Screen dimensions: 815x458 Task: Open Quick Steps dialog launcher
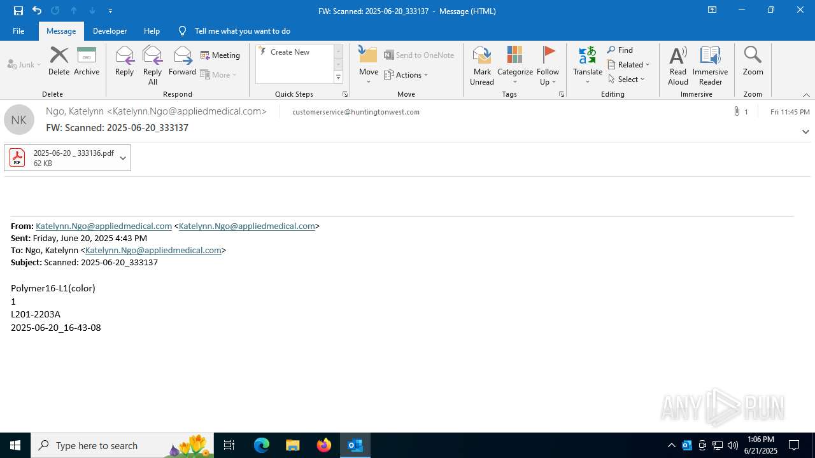[345, 94]
